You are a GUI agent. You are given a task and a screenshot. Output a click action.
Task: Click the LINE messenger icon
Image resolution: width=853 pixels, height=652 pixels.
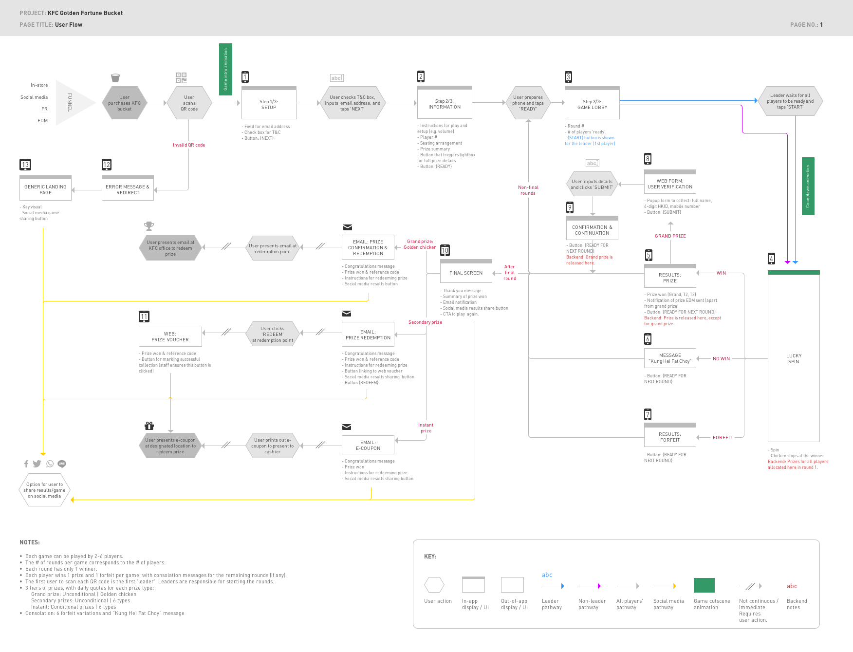tap(62, 464)
